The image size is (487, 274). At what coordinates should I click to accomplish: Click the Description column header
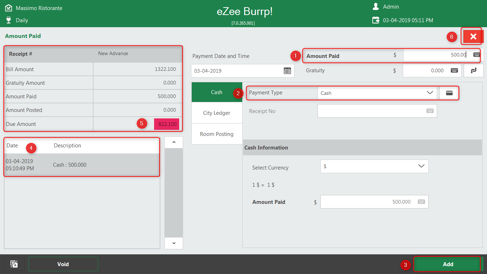point(67,146)
